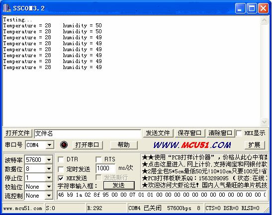Viewport: 272px width, 215px height.
Task: Click the 点击这里进入 online pricing line
Action: (204, 164)
